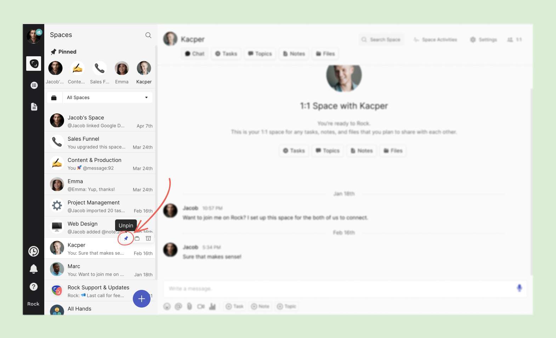The image size is (556, 338).
Task: Click the clock history icon in sidebar
Action: (34, 251)
